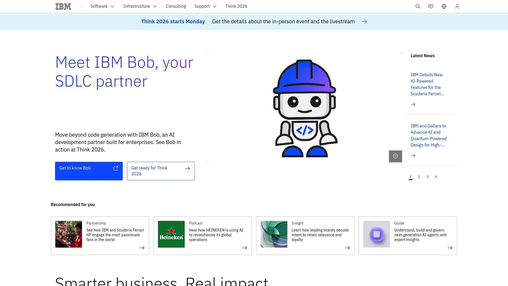Click the arrow icon in Think 2026 banner
Image resolution: width=508 pixels, height=286 pixels.
tap(364, 21)
